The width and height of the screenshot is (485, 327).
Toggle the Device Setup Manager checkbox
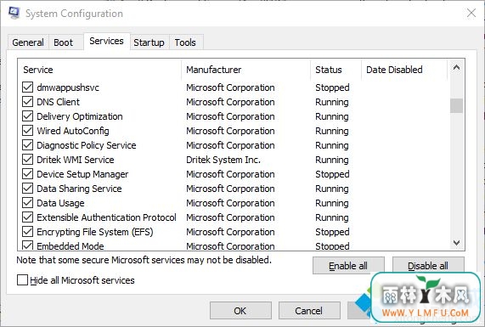pos(27,174)
